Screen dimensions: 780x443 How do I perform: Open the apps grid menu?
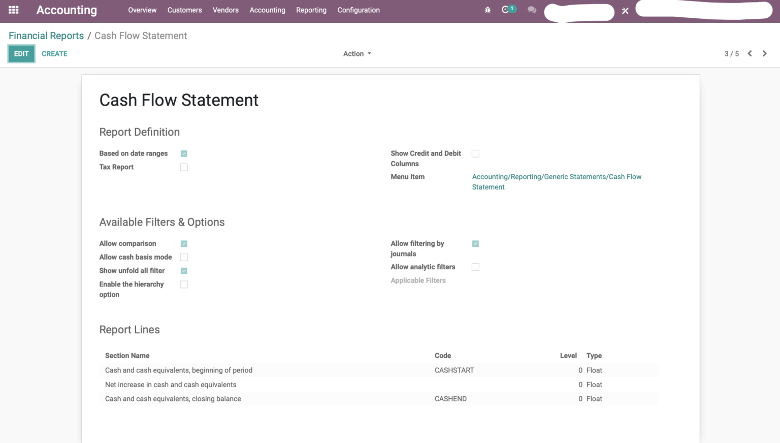(13, 10)
